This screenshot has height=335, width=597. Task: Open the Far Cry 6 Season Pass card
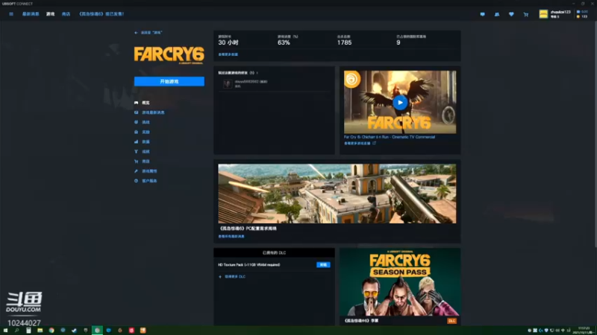[x=400, y=287]
